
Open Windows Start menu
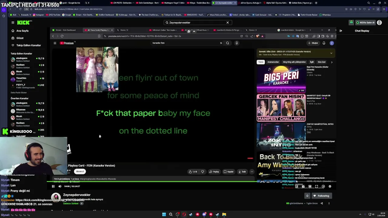click(x=164, y=214)
